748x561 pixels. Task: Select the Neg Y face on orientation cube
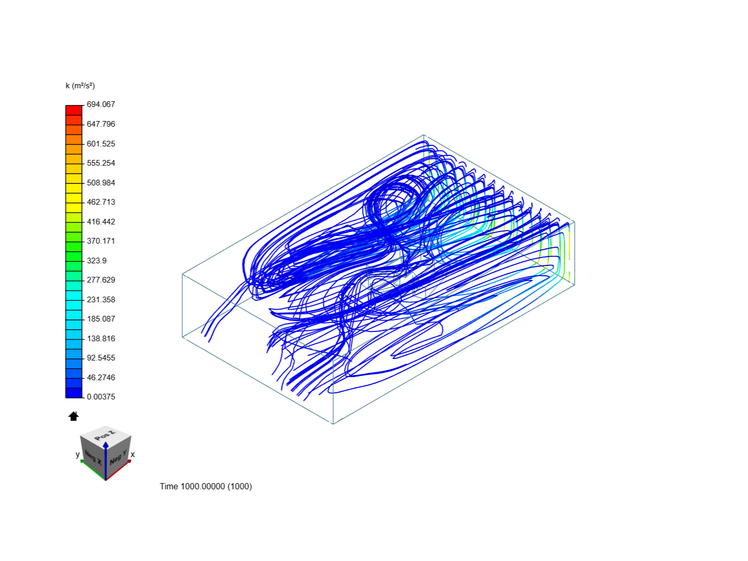tap(118, 457)
